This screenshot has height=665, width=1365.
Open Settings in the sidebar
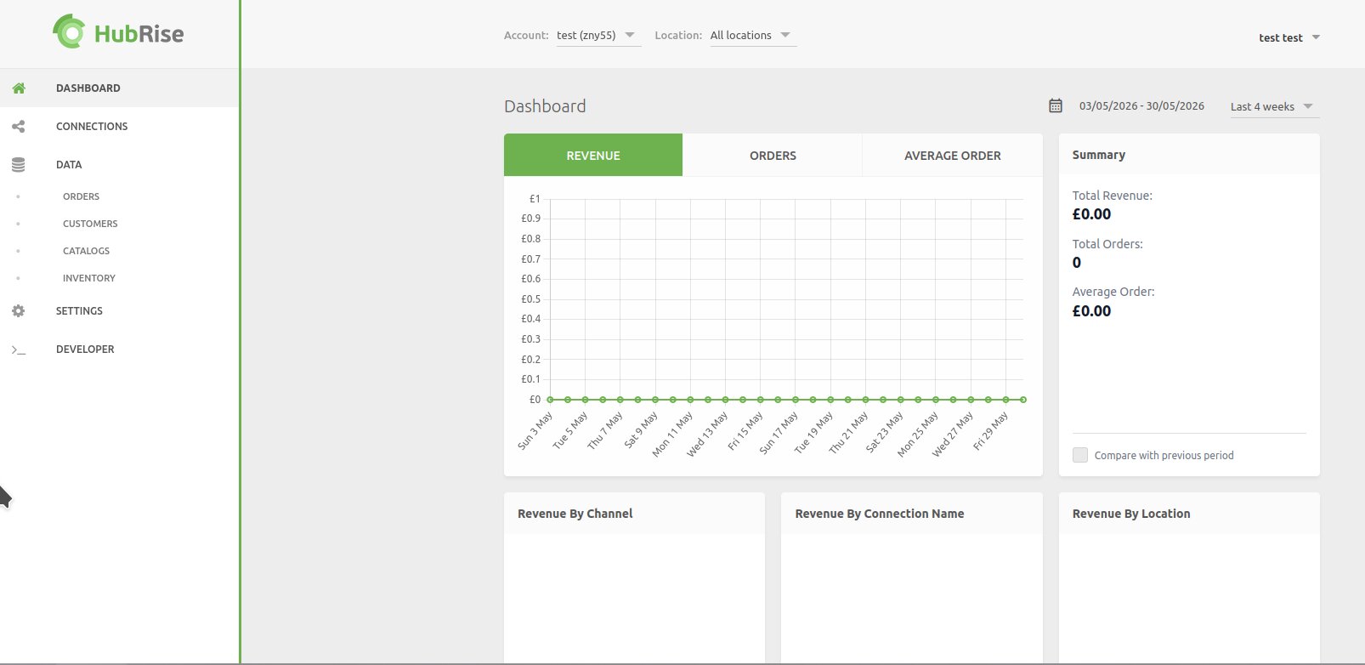click(119, 310)
